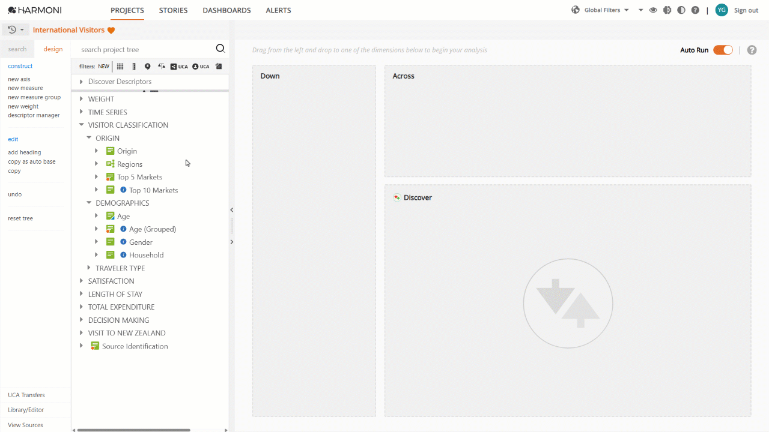The height and width of the screenshot is (432, 769).
Task: Click the last filter icon after UCA
Action: click(219, 67)
